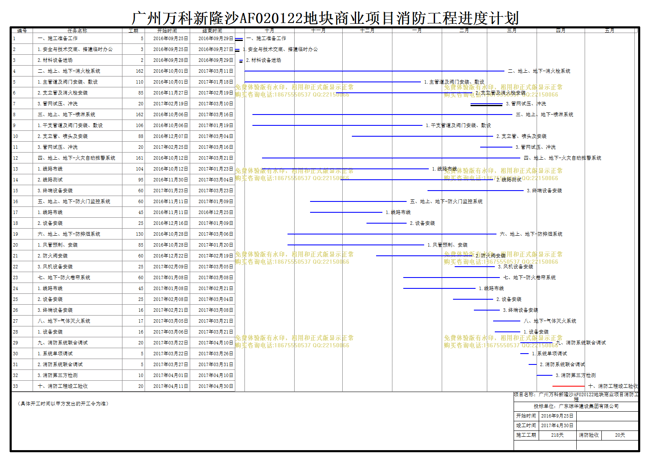
Task: Click the chart title 广州万科新隆沙AF020122地块商业项目消防工程进度计划
Action: tap(325, 18)
